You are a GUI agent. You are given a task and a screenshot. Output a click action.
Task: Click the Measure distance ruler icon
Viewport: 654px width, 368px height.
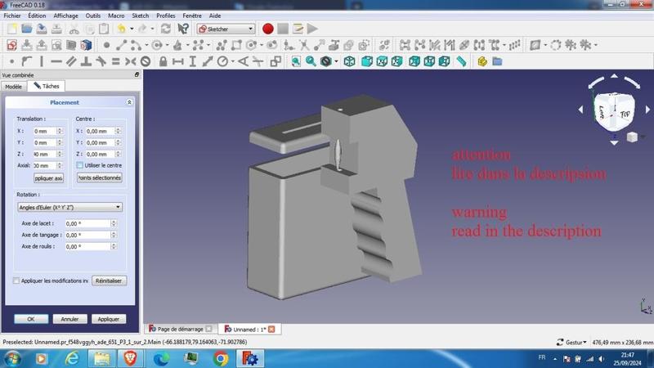coord(461,62)
